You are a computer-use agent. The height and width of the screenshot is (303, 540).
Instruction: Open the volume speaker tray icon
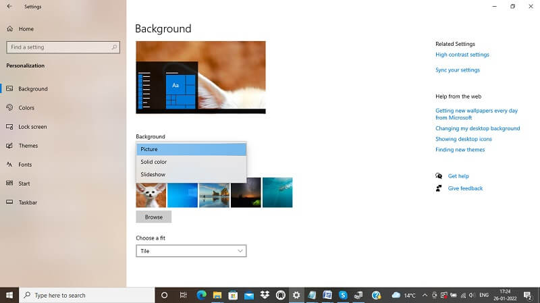point(472,296)
